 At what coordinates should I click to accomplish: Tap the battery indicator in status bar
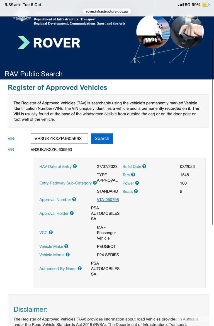[205, 4]
